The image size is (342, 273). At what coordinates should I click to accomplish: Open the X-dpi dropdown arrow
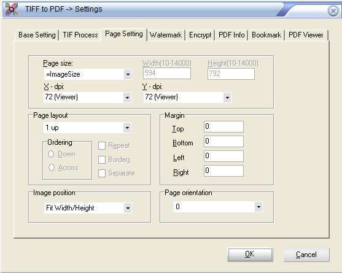tap(127, 97)
